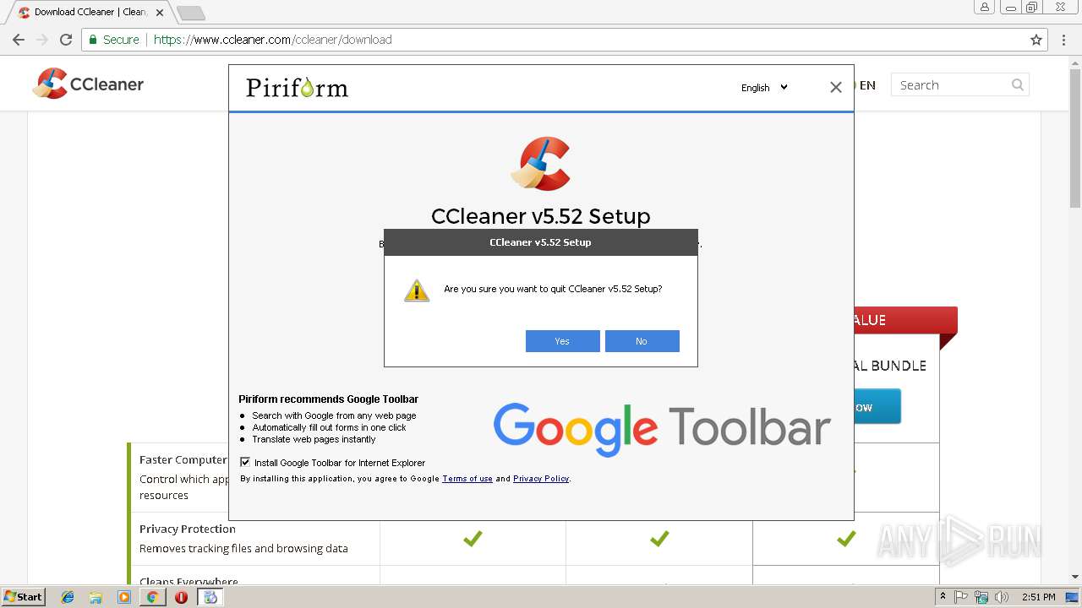The height and width of the screenshot is (608, 1082).
Task: Click the search magnifier icon
Action: pyautogui.click(x=1018, y=84)
